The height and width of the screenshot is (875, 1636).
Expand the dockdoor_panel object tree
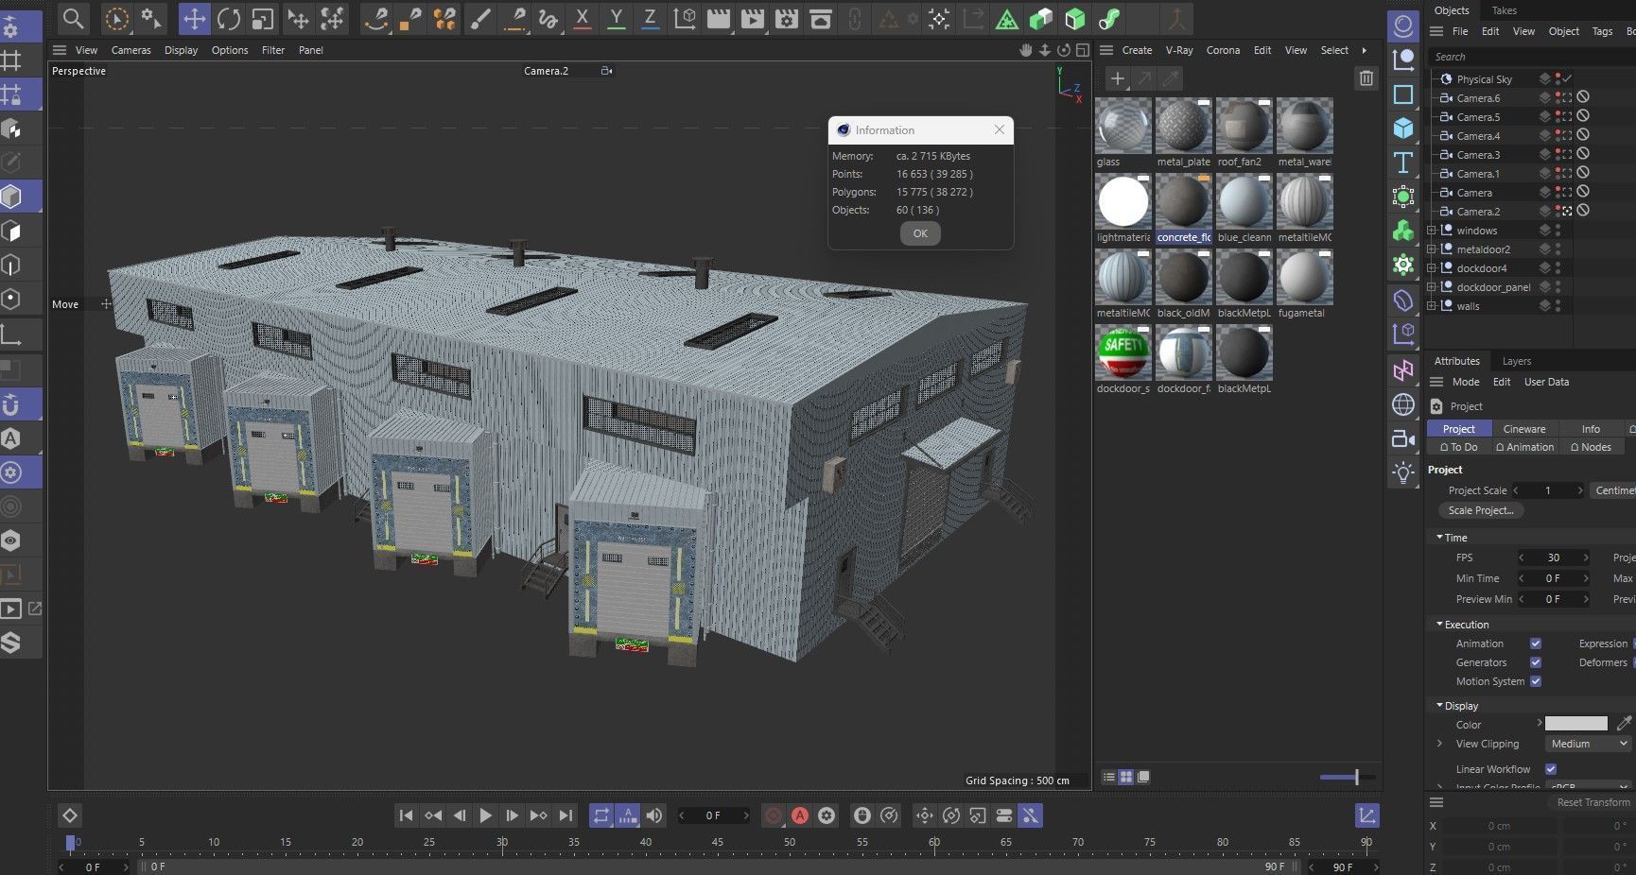tap(1432, 287)
